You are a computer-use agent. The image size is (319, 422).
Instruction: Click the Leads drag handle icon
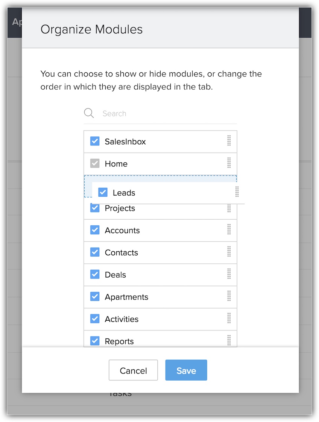237,192
